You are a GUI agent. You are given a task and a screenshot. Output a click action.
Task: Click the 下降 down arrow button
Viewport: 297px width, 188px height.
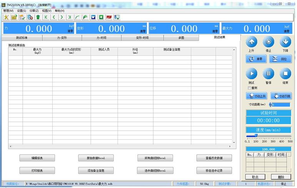285,42
